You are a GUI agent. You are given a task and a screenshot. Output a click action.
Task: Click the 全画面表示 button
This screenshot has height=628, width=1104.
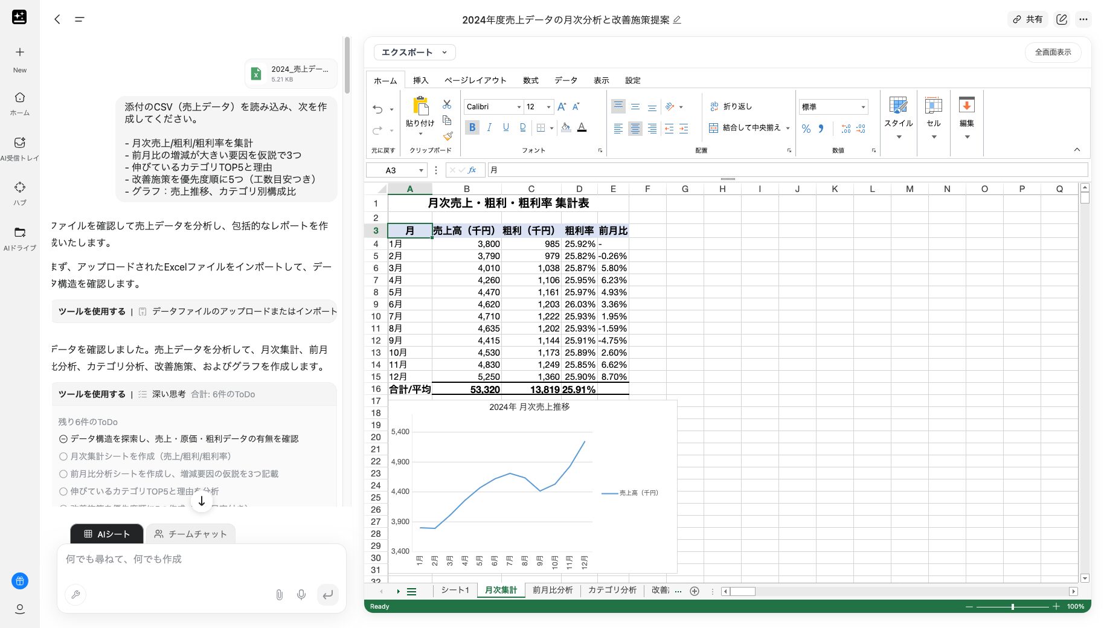click(x=1053, y=53)
